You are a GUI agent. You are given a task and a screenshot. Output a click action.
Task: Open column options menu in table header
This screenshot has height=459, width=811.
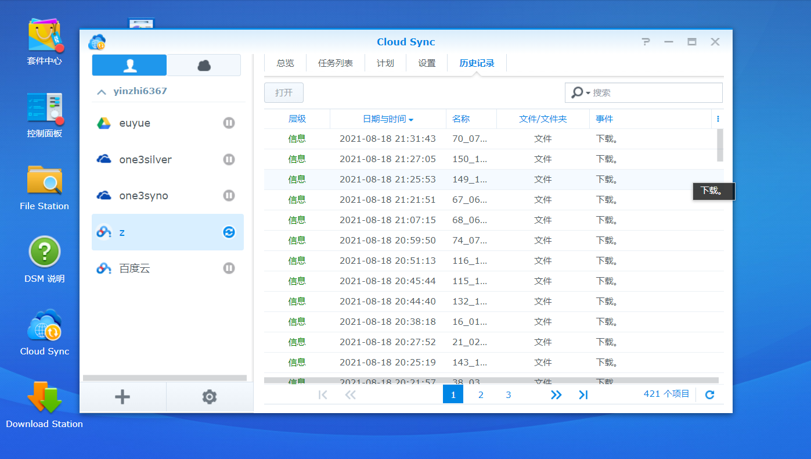pos(718,119)
